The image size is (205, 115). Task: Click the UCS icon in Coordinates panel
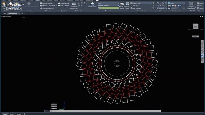(x=154, y=3)
